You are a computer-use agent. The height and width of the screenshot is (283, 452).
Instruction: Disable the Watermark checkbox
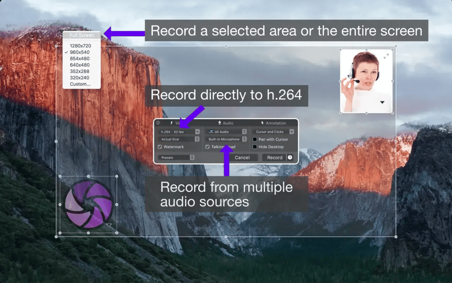coord(160,147)
